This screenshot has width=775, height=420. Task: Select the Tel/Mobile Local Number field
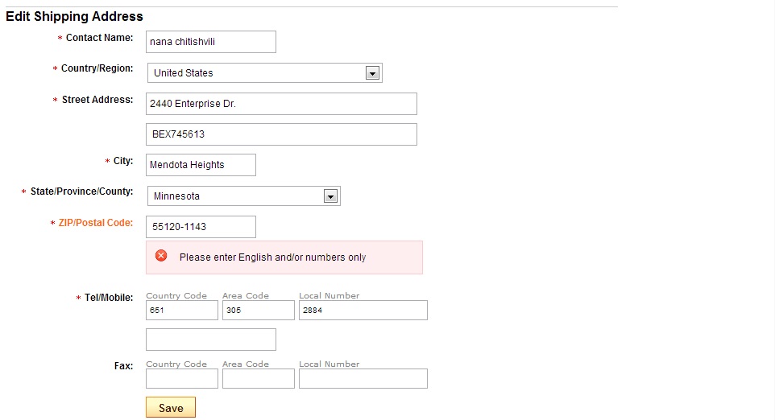363,311
